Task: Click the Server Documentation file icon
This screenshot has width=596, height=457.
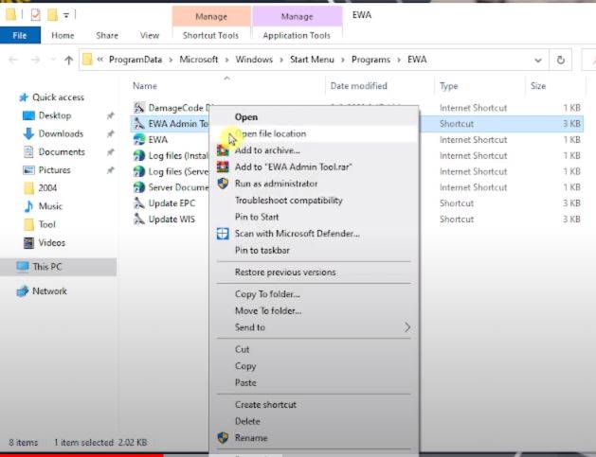Action: tap(139, 187)
